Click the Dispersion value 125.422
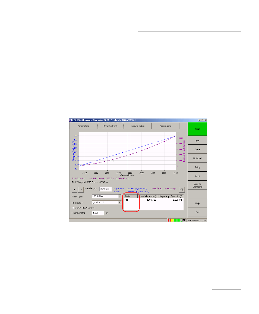The width and height of the screenshot is (259, 314). click(x=137, y=188)
